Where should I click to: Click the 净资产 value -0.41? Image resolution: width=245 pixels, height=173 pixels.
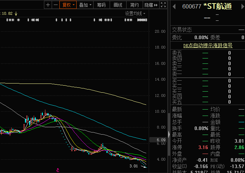(x=202, y=160)
